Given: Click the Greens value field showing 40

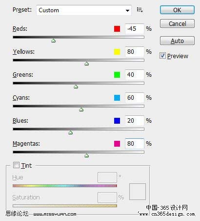Looking at the screenshot, I should 135,75.
